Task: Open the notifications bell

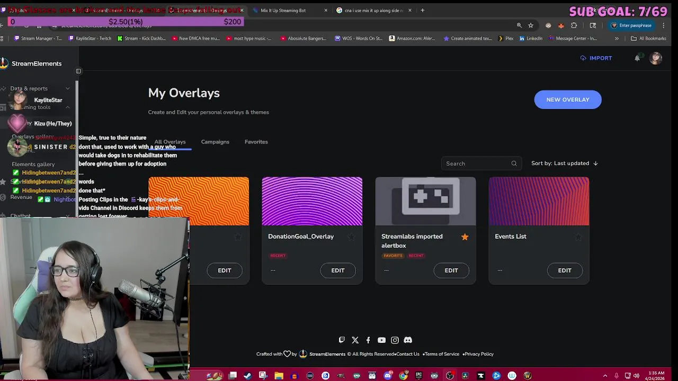Action: [637, 58]
